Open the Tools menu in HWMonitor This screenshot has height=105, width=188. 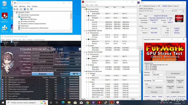[x=91, y=5]
